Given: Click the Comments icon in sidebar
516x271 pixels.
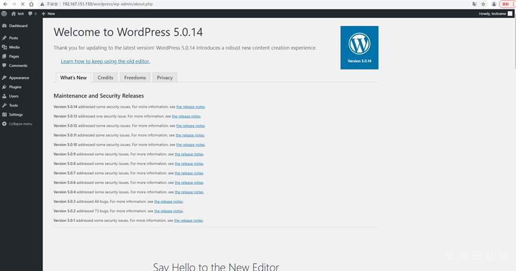Looking at the screenshot, I should click(4, 66).
